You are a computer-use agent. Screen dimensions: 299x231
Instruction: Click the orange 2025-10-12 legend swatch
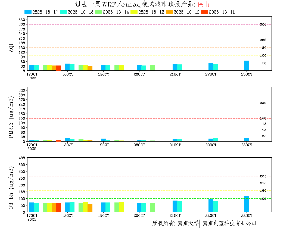(169, 12)
